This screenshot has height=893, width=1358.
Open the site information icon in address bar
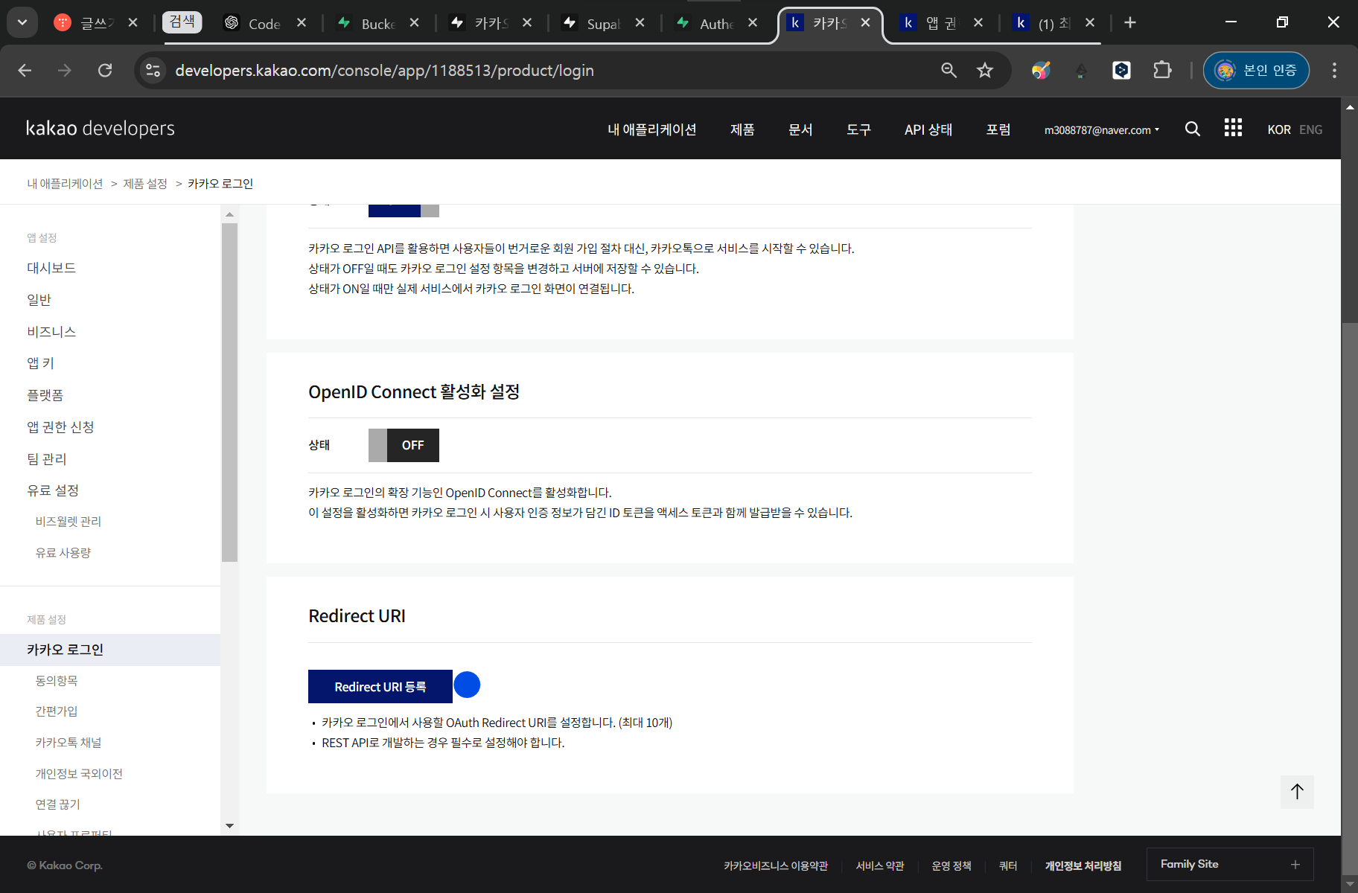153,70
